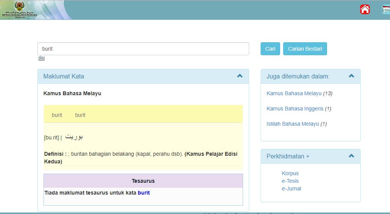Collapse the Perkhidmatan + panel
The image size is (390, 214).
(351, 156)
